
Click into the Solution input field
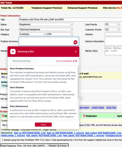[113, 34]
